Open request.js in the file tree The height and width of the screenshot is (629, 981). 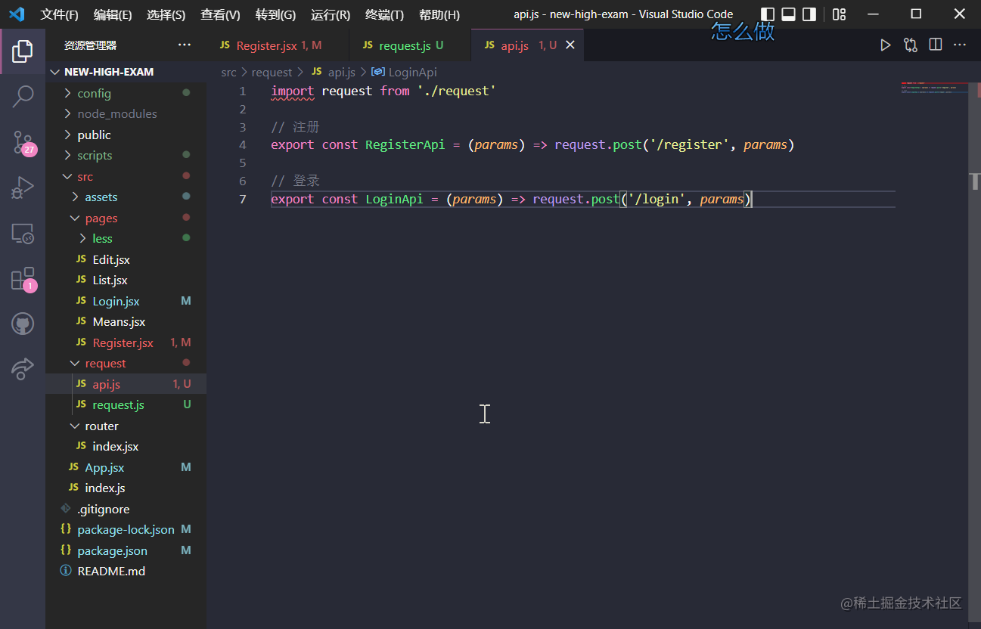pyautogui.click(x=118, y=405)
